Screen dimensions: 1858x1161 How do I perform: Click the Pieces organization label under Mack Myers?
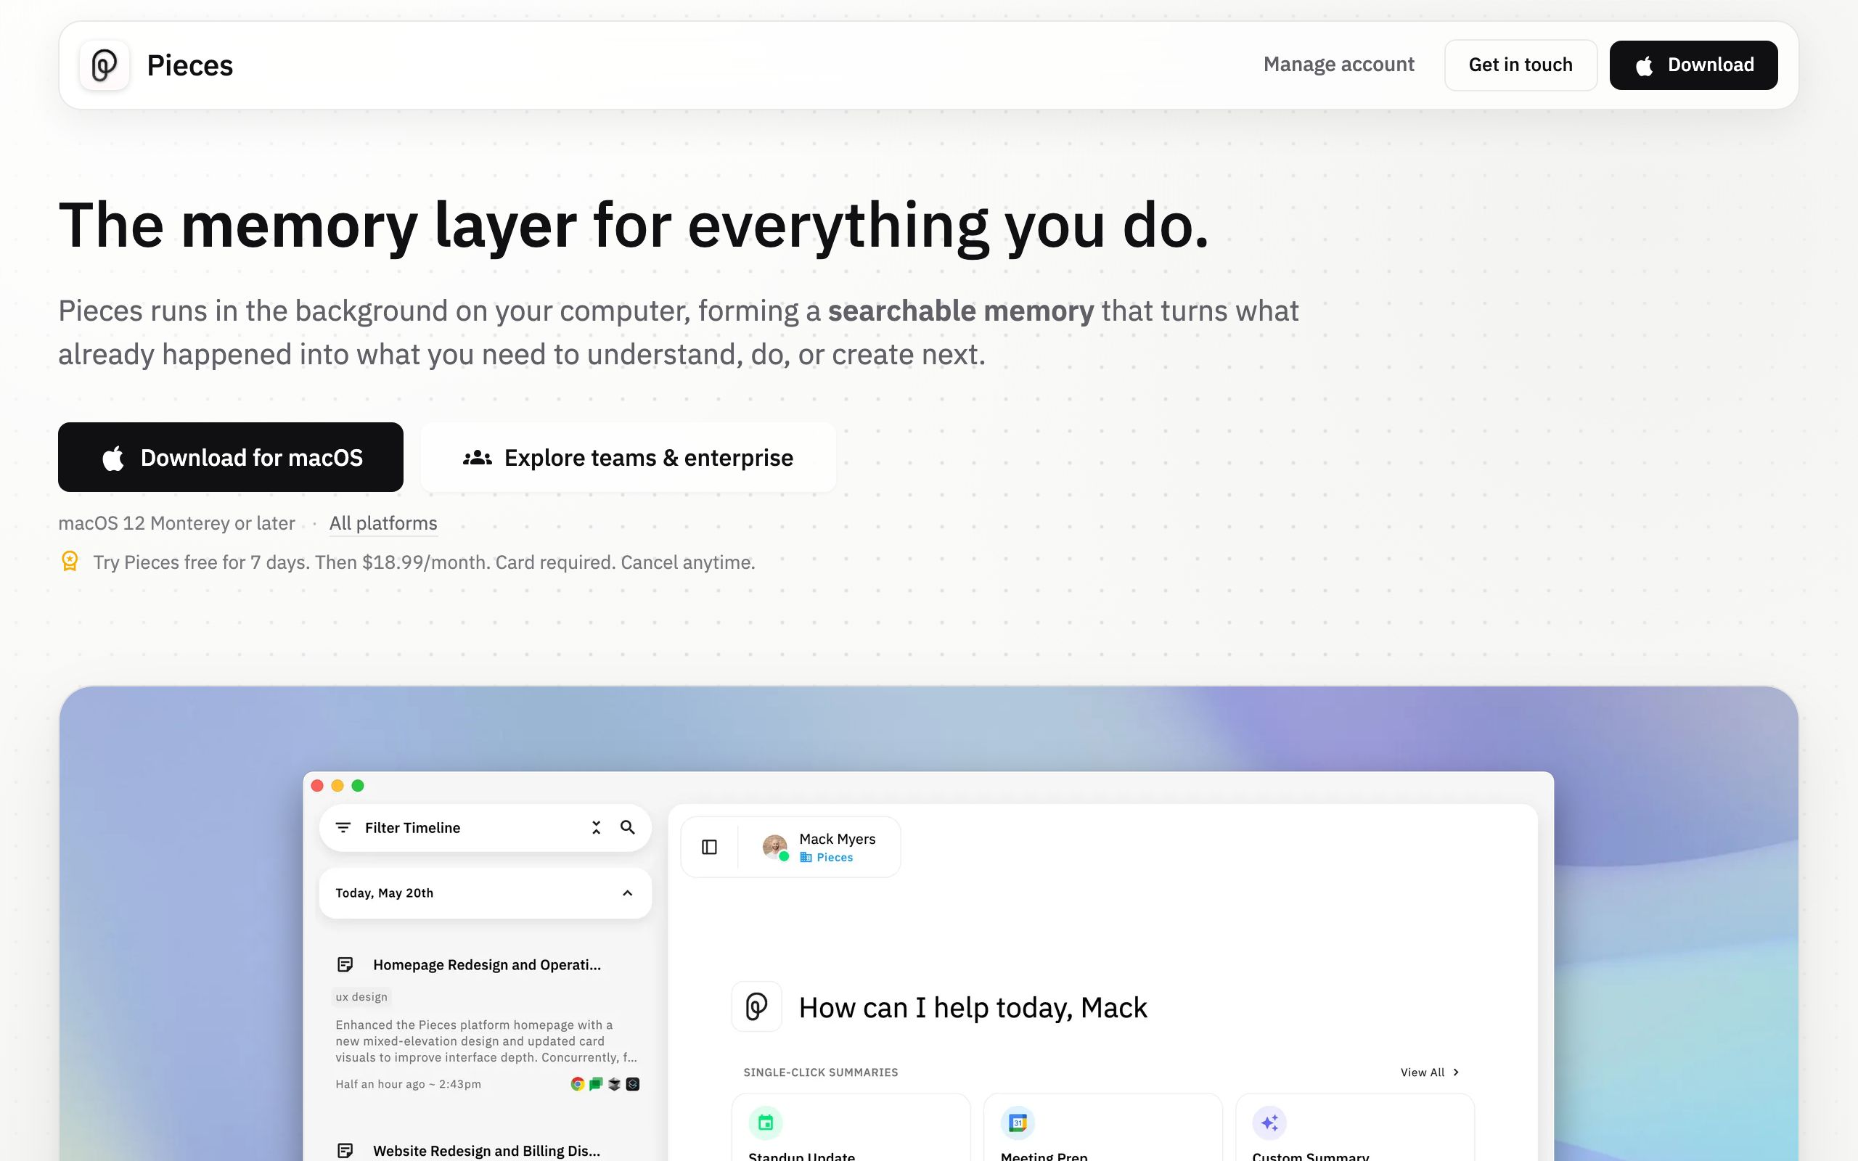pyautogui.click(x=826, y=857)
